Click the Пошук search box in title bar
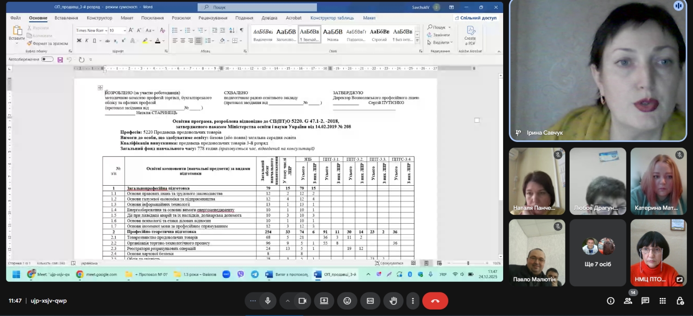693x316 pixels. (x=257, y=7)
